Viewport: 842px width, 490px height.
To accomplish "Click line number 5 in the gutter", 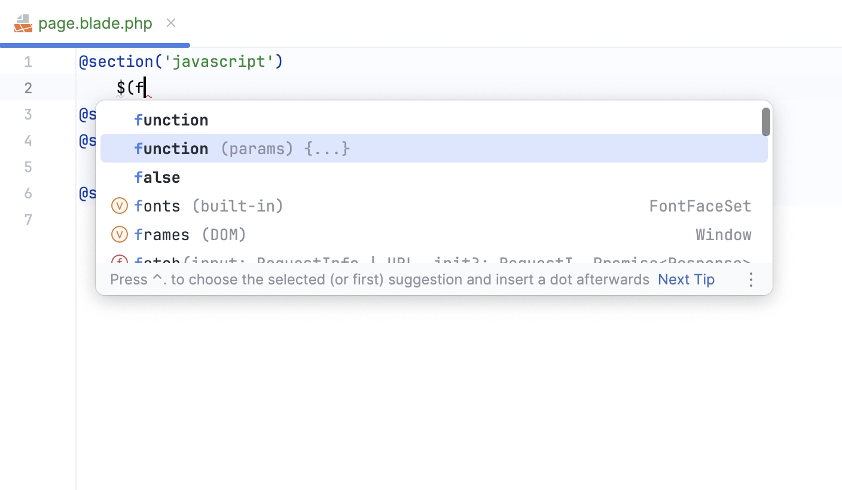I will 28,167.
